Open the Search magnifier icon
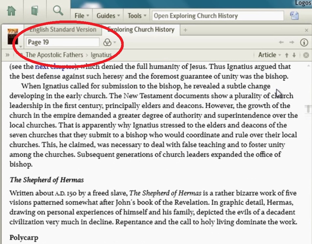312x244 pixels. (58, 10)
